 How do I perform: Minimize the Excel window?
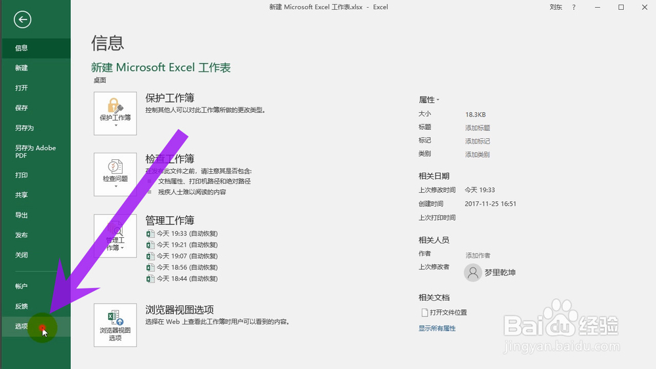598,7
